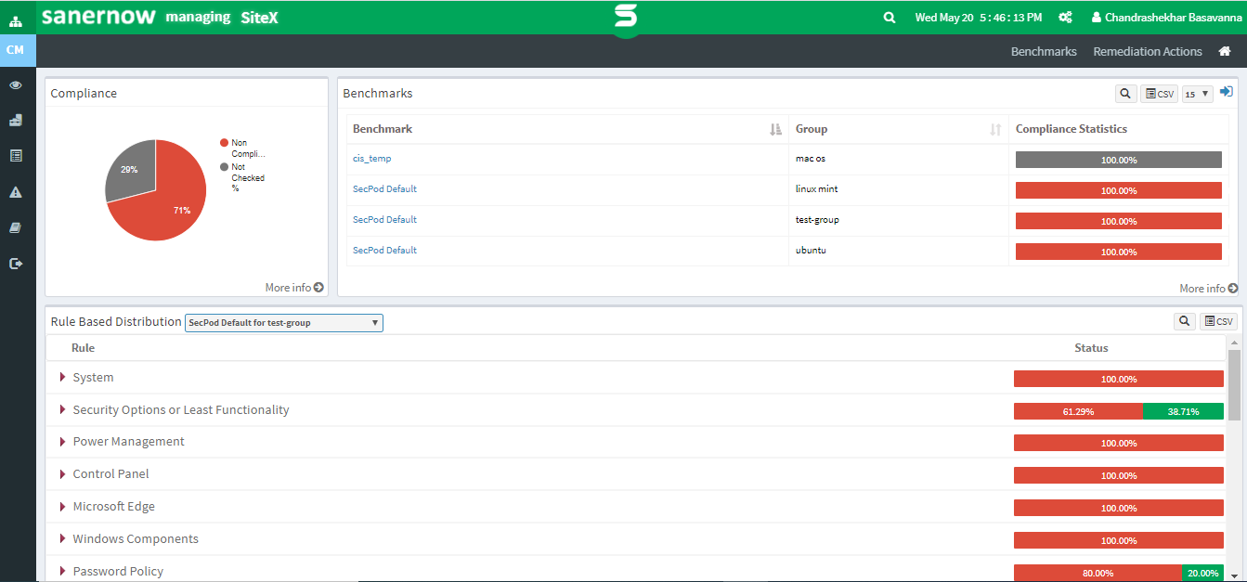This screenshot has width=1247, height=582.
Task: Click the Rule Based Distribution scrollbar down arrow
Action: 1234,576
